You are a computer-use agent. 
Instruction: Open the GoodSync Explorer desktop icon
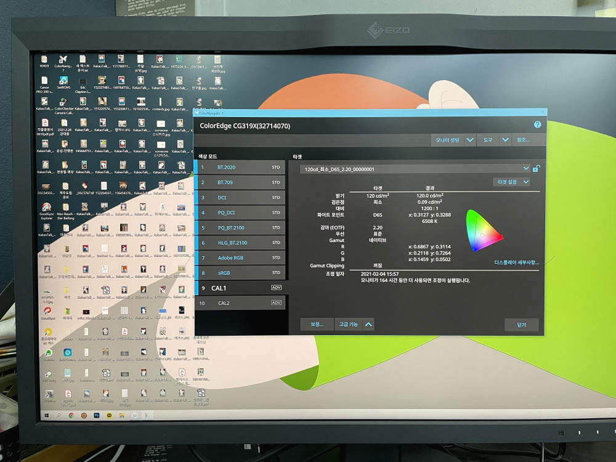tap(46, 211)
